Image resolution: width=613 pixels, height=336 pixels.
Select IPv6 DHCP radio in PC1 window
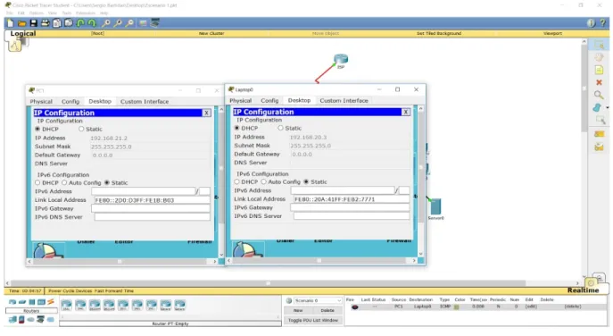click(x=37, y=183)
